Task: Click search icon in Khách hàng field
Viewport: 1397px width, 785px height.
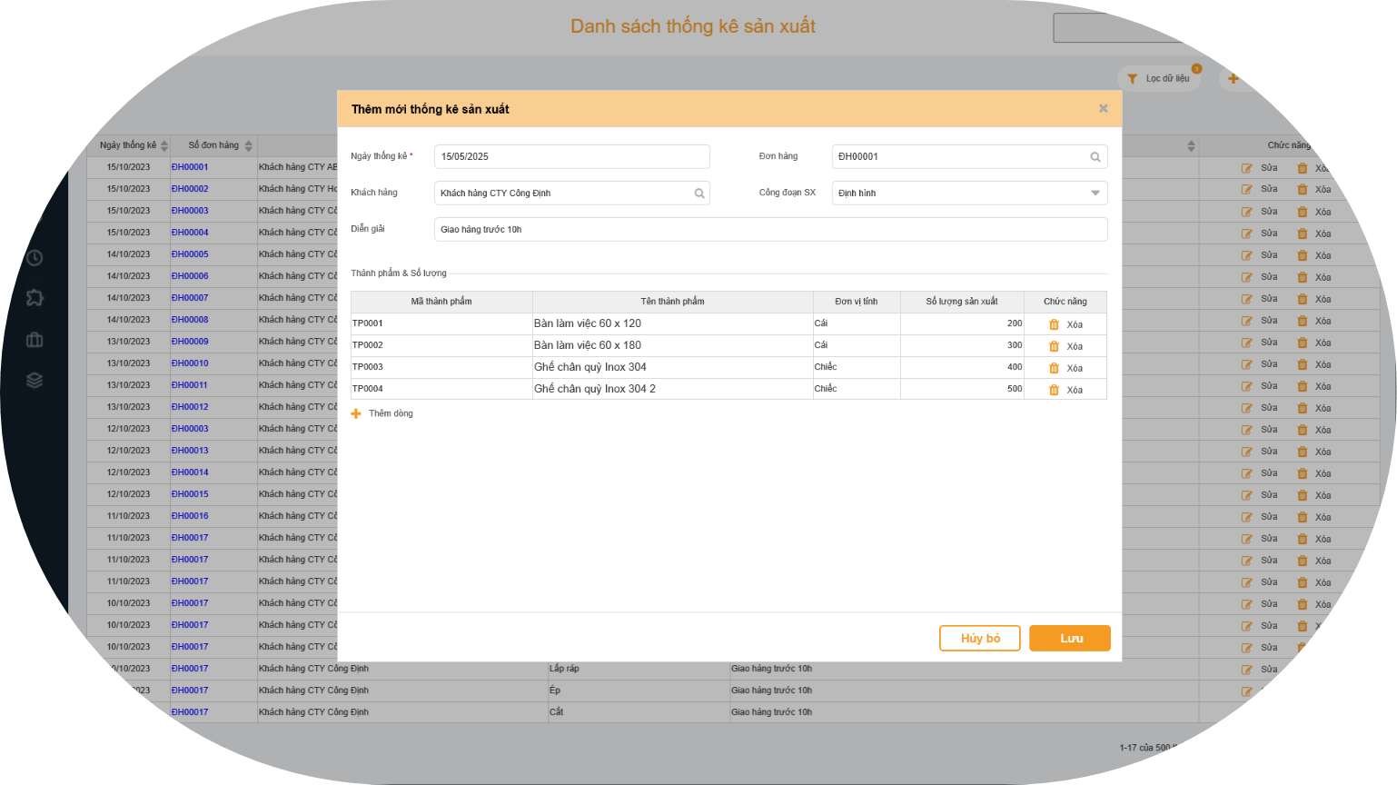Action: [x=699, y=194]
